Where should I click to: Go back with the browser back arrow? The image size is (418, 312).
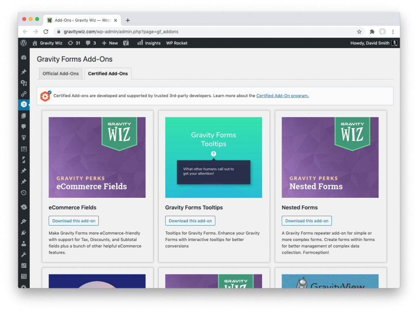pyautogui.click(x=25, y=32)
